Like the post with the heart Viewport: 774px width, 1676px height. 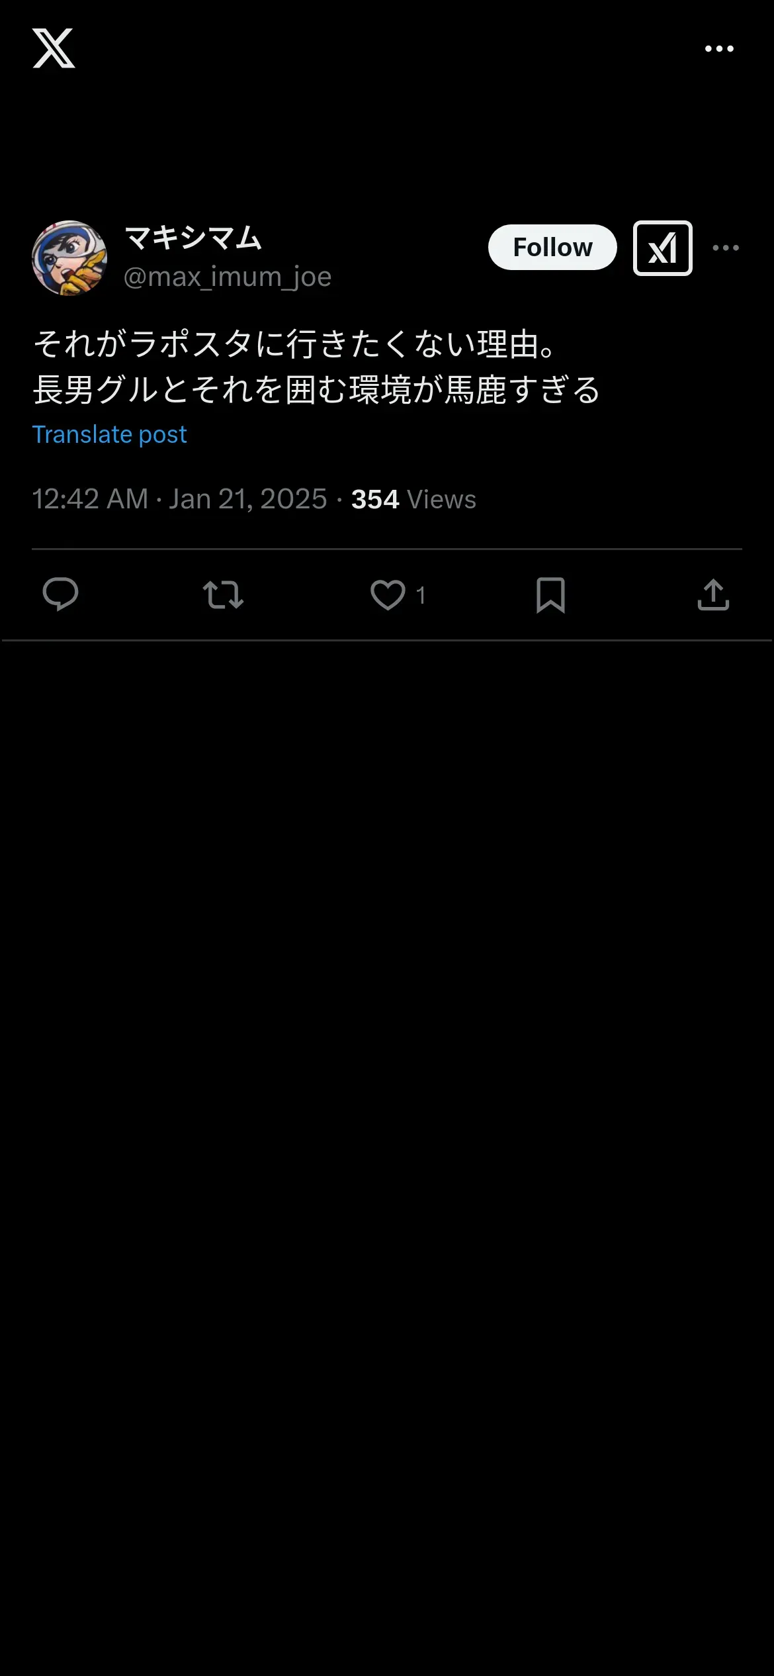pos(388,594)
